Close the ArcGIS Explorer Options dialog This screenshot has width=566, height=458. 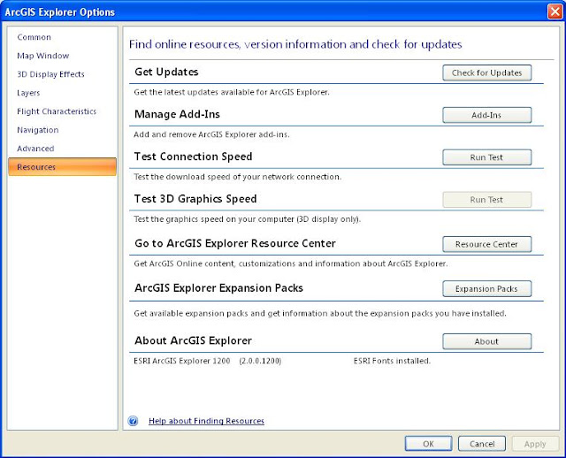(555, 11)
